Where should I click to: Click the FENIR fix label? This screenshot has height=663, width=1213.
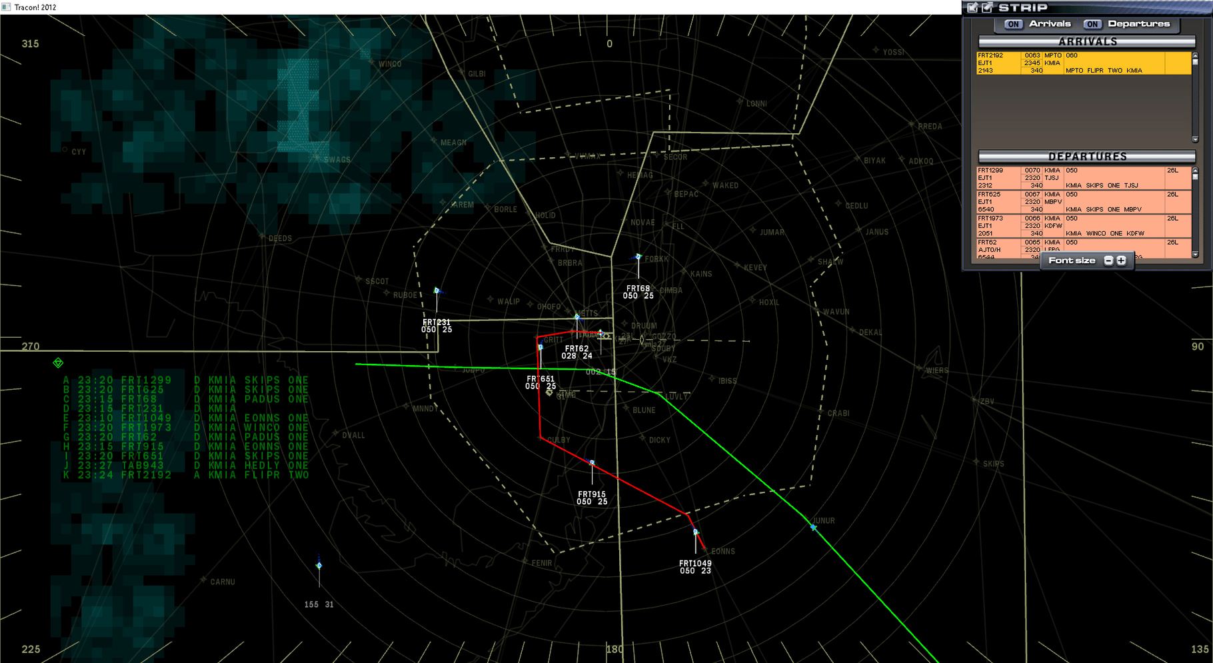[x=542, y=564]
